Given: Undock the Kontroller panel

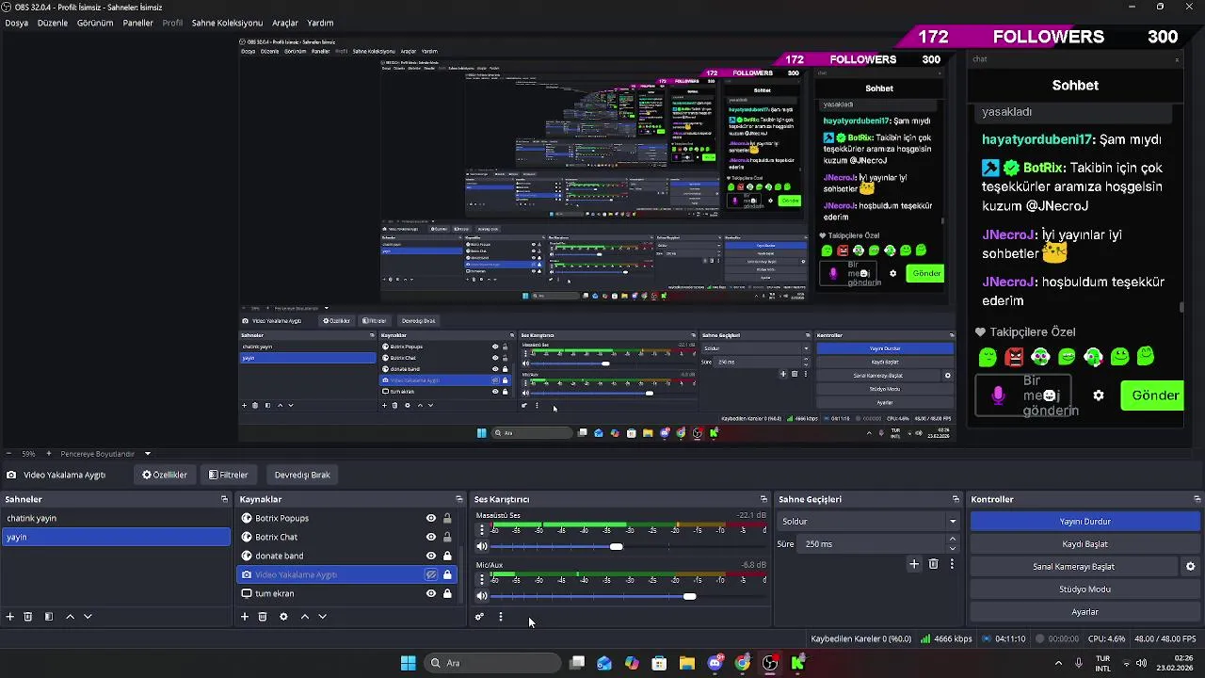Looking at the screenshot, I should point(1197,499).
